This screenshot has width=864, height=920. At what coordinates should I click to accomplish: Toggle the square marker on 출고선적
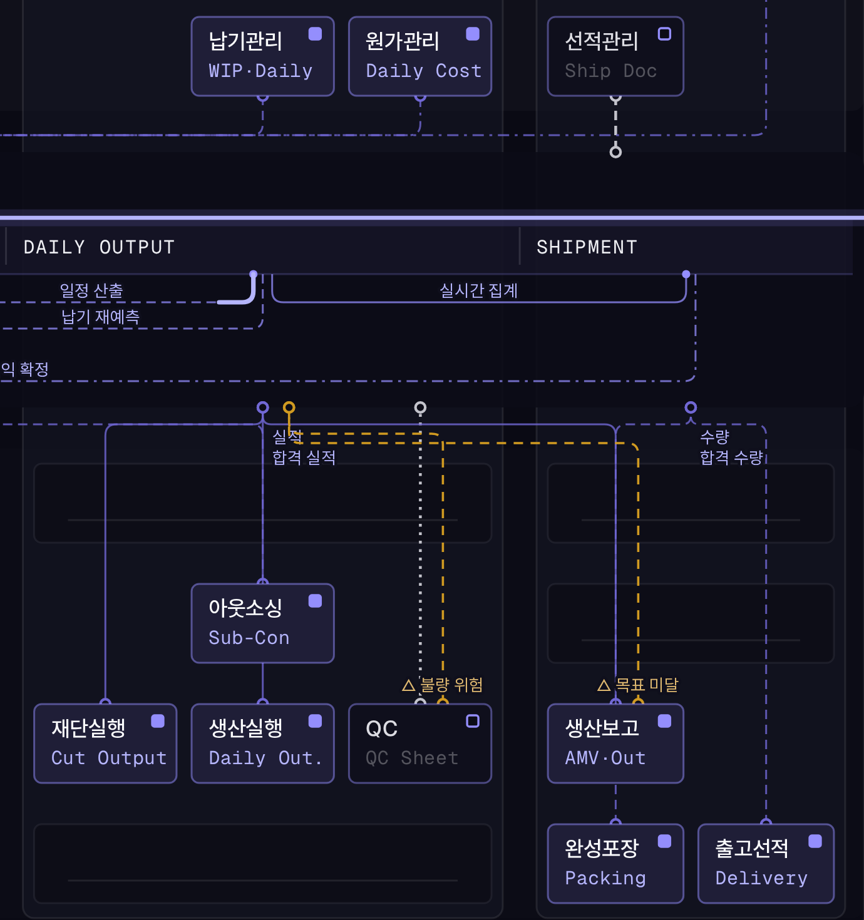click(815, 841)
